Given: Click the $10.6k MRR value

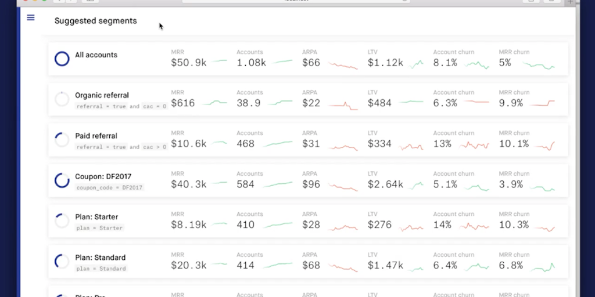Looking at the screenshot, I should (189, 144).
